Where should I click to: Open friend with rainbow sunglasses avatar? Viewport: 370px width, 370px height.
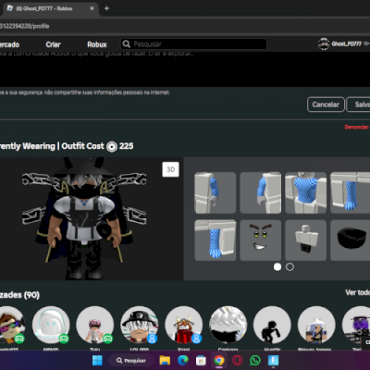coord(12,325)
